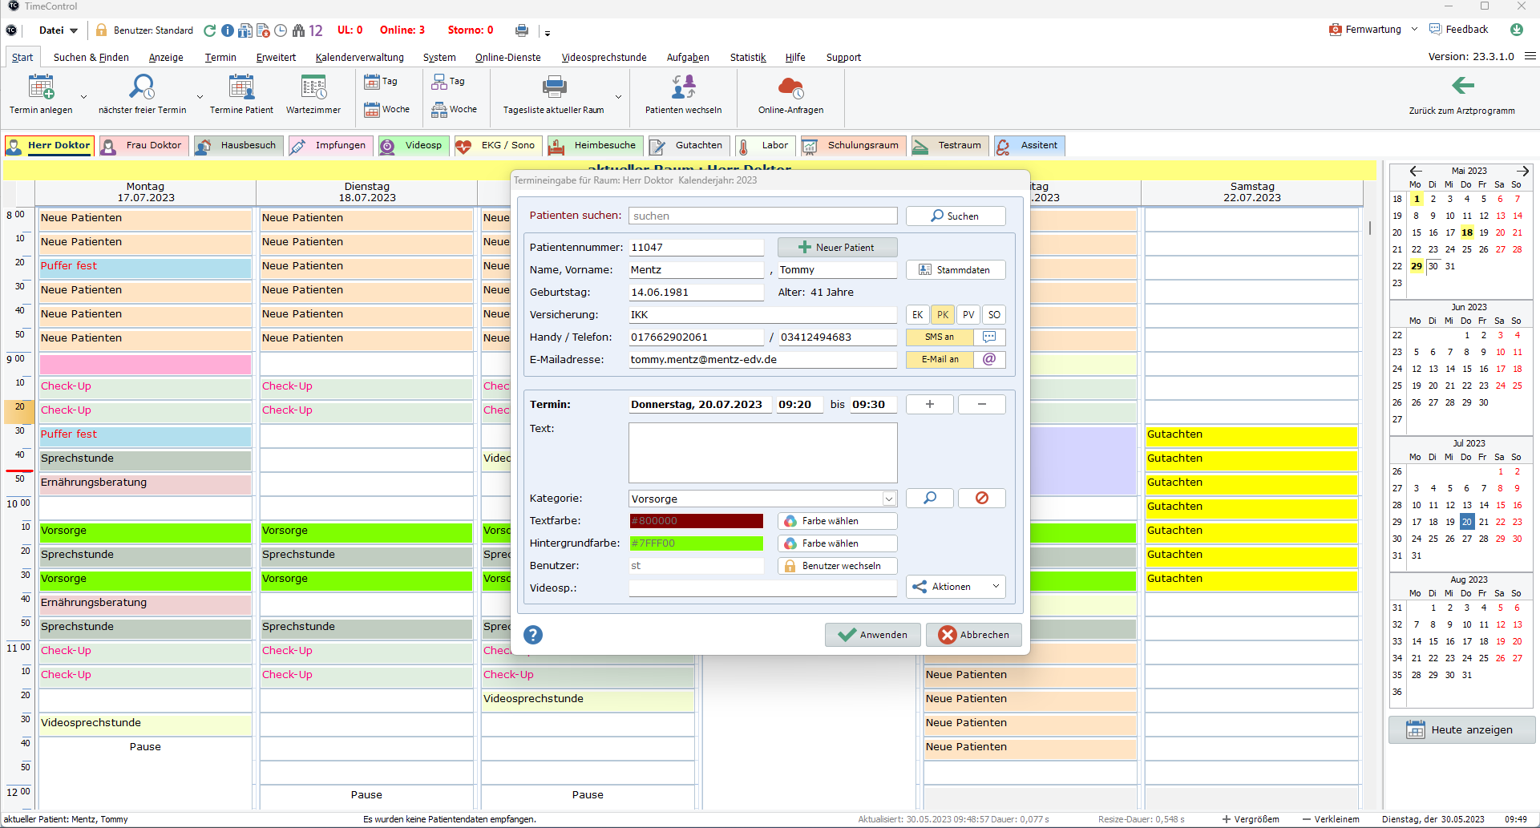Click the help question mark icon
1540x828 pixels.
[x=533, y=635]
